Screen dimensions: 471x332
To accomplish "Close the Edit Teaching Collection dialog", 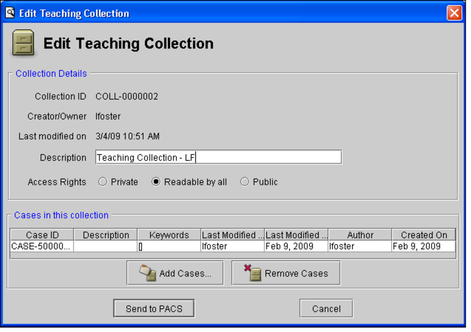I will 454,13.
